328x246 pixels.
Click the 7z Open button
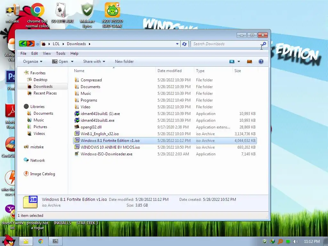pos(60,61)
